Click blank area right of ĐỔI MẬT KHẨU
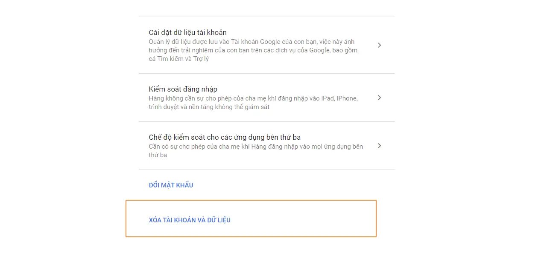Image resolution: width=544 pixels, height=256 pixels. [290, 185]
